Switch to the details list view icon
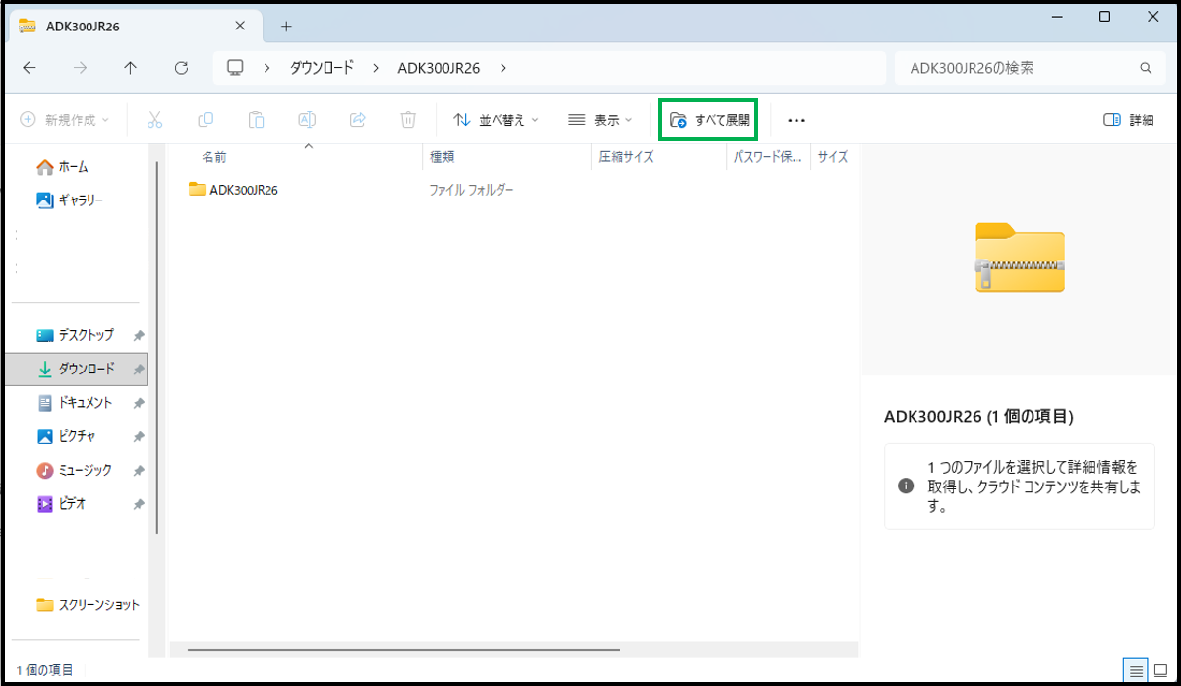This screenshot has width=1181, height=686. coord(1137,671)
